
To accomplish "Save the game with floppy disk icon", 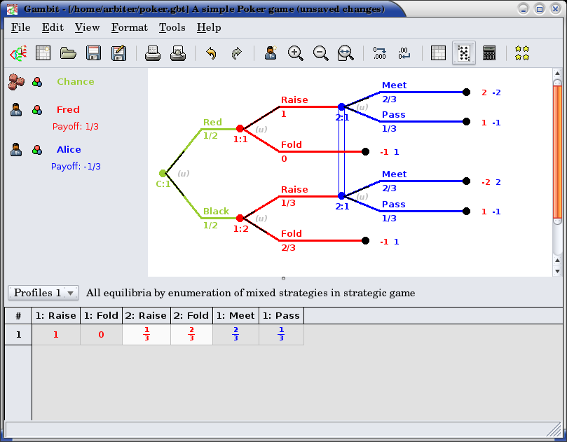I will click(x=93, y=53).
